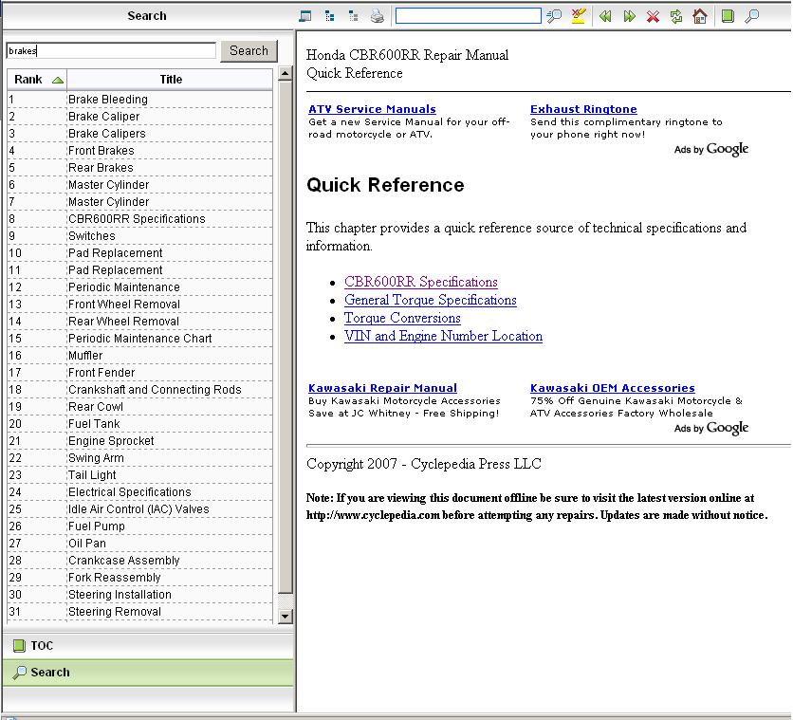The width and height of the screenshot is (793, 720).
Task: Click the home icon in toolbar
Action: (700, 16)
